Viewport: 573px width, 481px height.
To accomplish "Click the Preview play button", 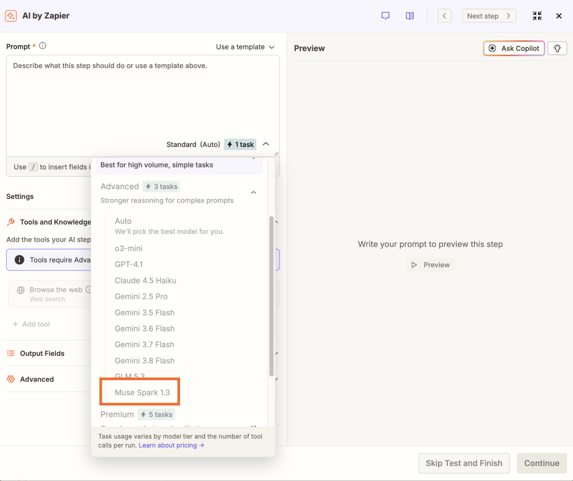I will click(430, 265).
